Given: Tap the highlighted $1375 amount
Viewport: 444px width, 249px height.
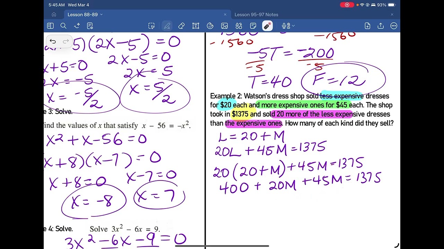Looking at the screenshot, I should (240, 114).
